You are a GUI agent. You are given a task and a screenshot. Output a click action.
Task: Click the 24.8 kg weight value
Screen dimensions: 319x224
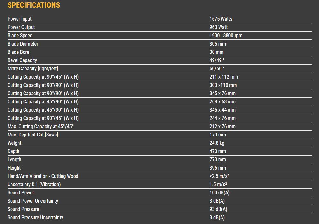click(217, 143)
